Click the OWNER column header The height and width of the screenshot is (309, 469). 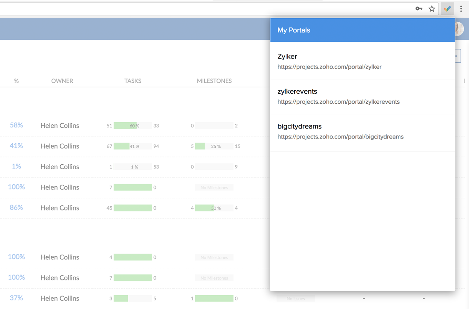(62, 81)
